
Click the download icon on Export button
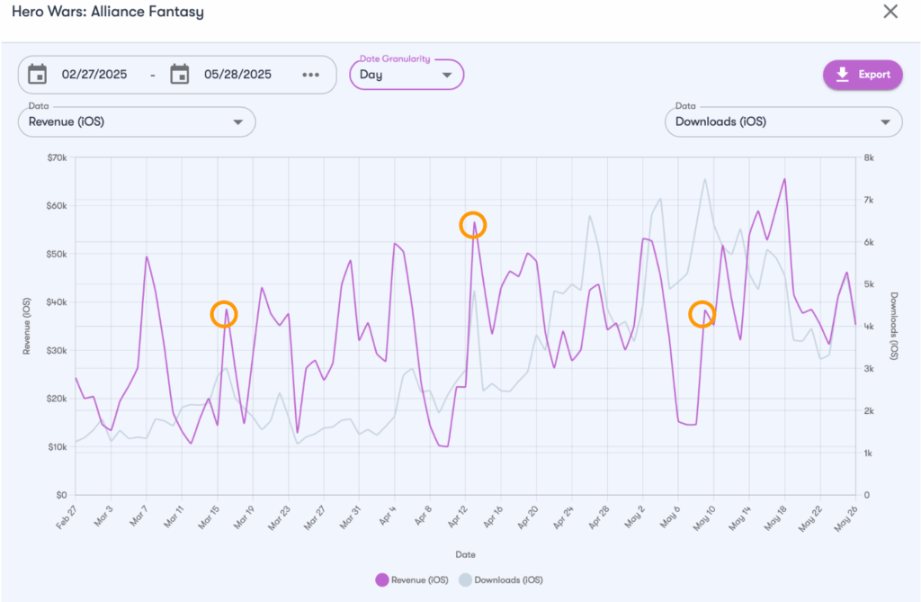[x=843, y=75]
